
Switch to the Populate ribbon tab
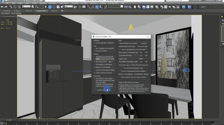coord(54,11)
